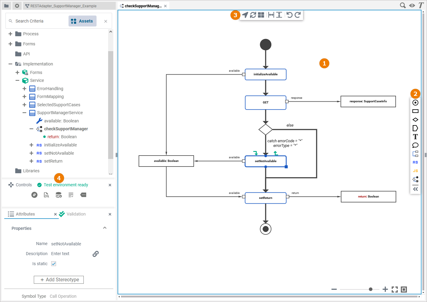Toggle the Assets filter in search bar

click(82, 21)
